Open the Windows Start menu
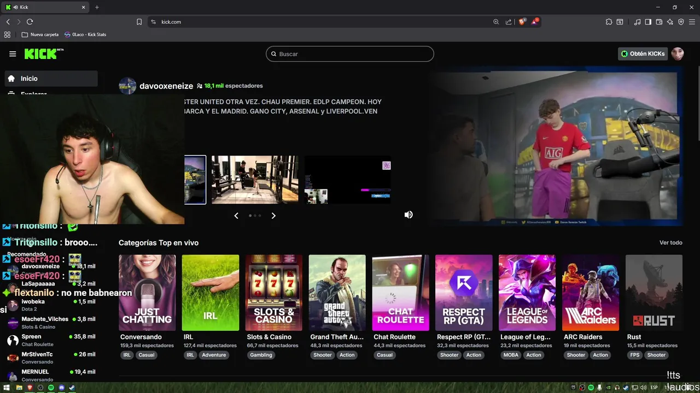The image size is (700, 393). [x=7, y=388]
